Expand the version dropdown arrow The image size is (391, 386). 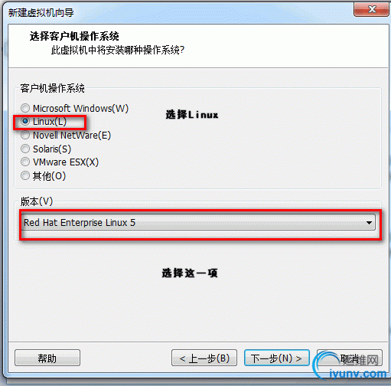point(369,223)
